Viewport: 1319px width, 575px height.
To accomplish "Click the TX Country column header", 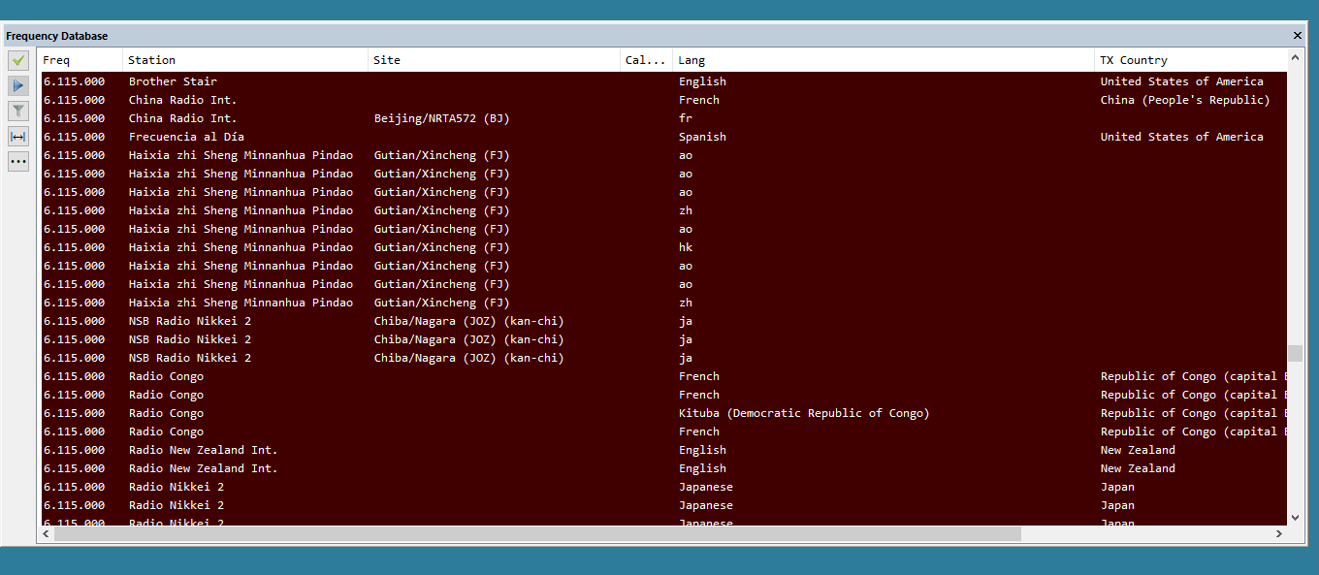I will (x=1190, y=60).
